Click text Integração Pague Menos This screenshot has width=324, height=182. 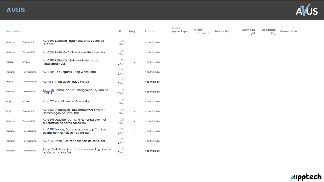pyautogui.click(x=72, y=82)
